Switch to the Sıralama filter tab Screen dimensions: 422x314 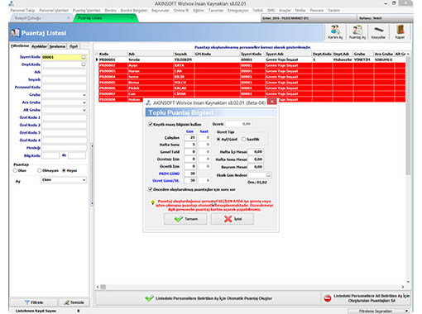(x=57, y=46)
